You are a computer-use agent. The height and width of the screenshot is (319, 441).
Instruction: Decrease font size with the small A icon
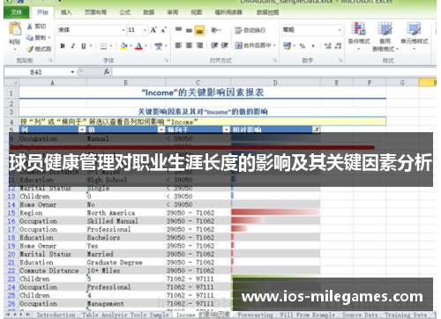tap(163, 30)
